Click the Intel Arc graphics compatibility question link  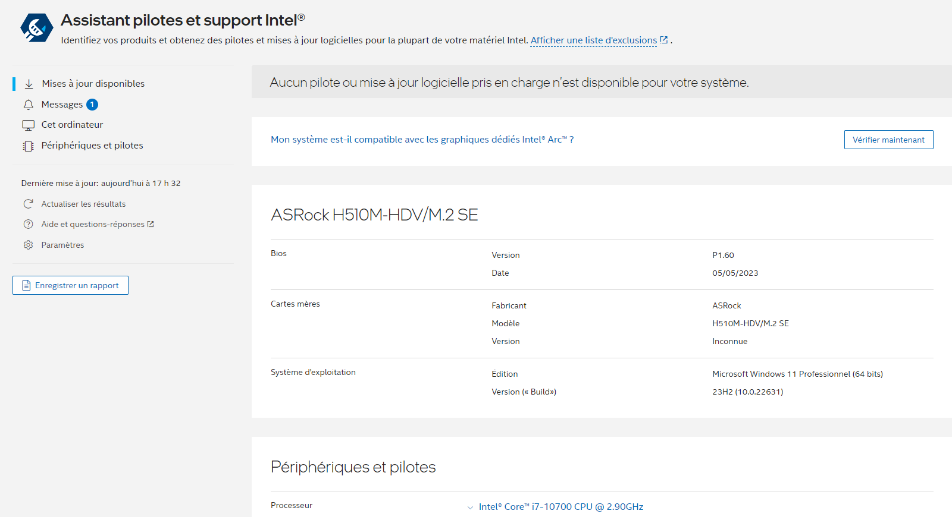click(x=422, y=140)
